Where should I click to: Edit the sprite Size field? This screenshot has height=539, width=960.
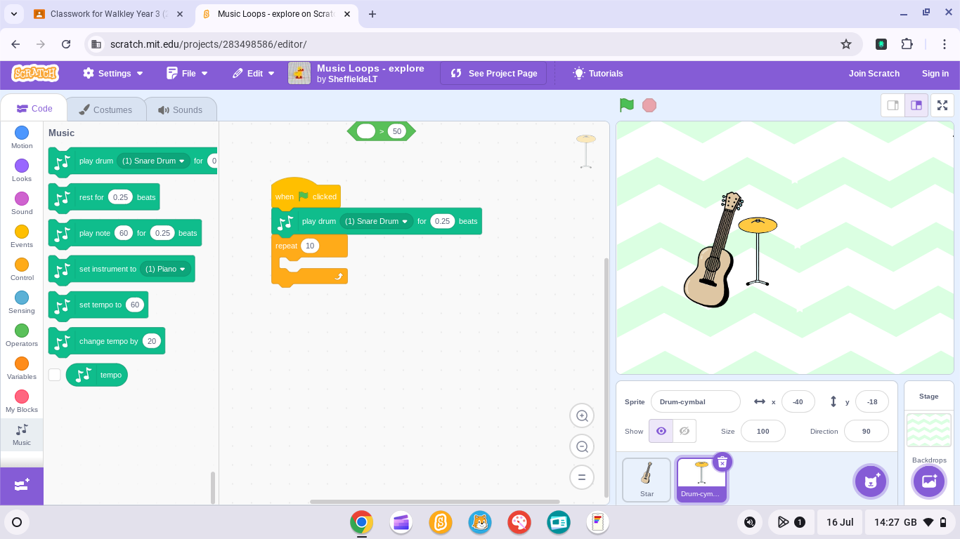(763, 431)
